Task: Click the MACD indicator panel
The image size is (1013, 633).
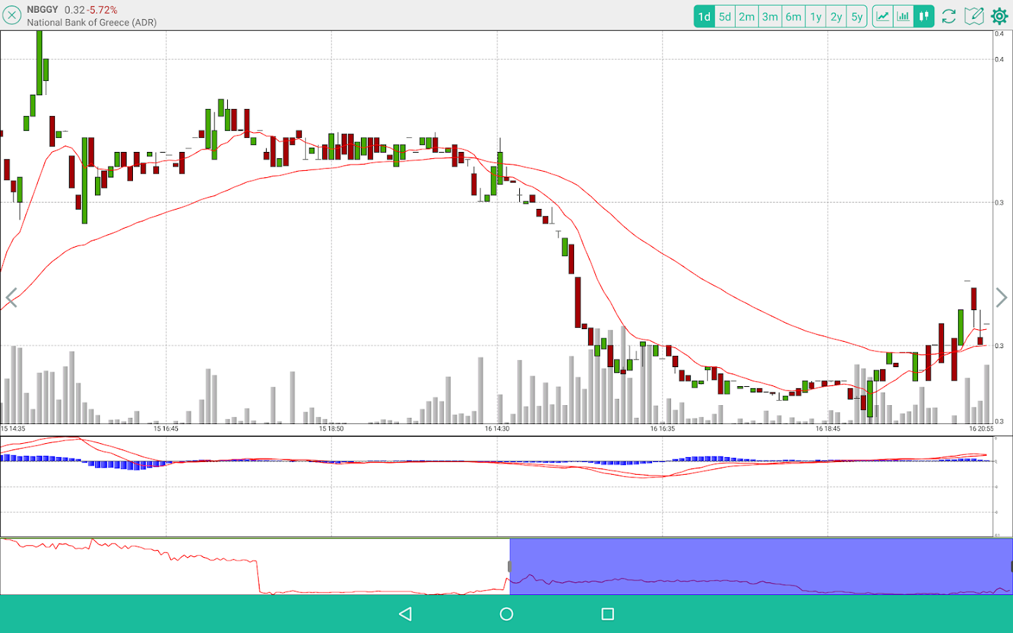Action: [497, 486]
